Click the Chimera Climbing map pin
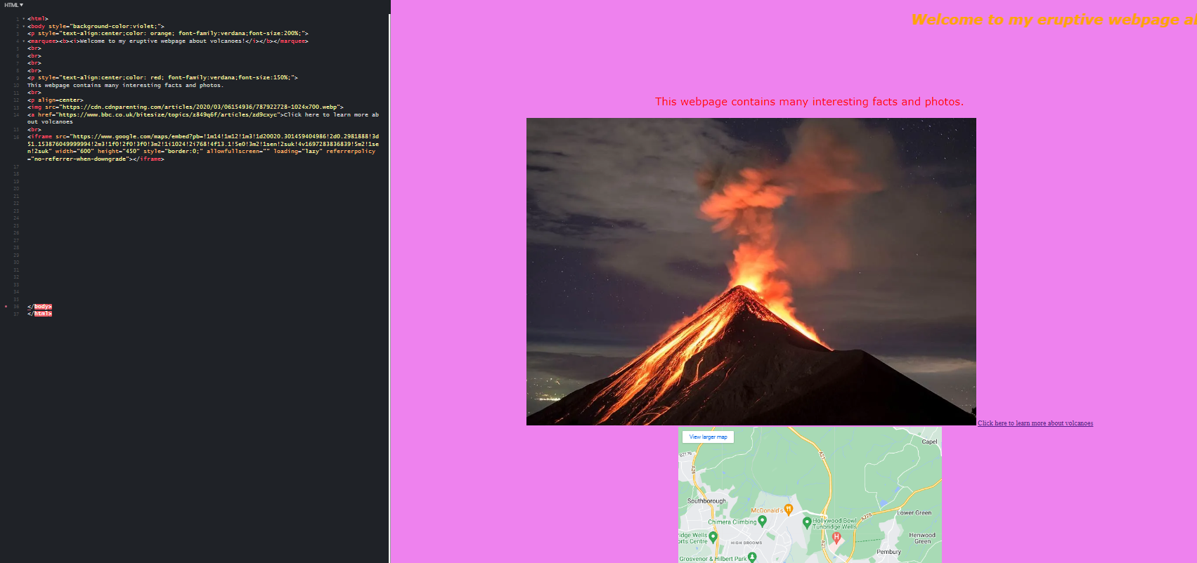 [x=762, y=521]
